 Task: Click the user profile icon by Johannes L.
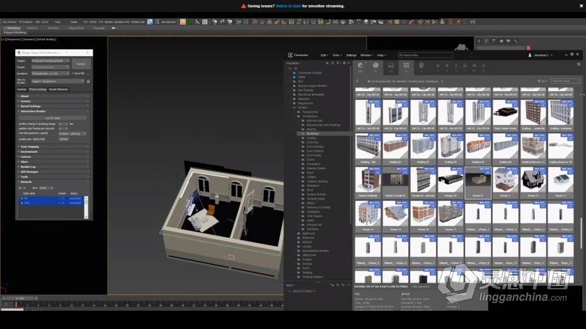[x=530, y=55]
